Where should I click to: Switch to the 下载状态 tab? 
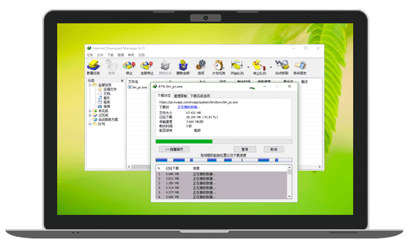164,96
